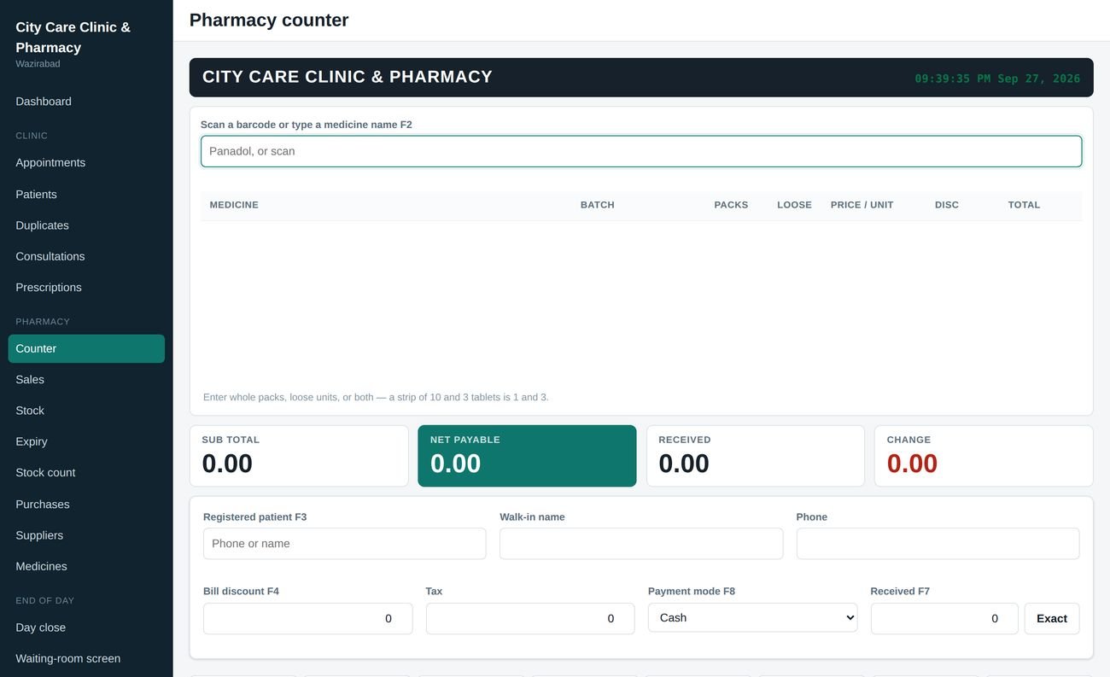
Task: Click the Wazirabad location label
Action: [x=38, y=64]
